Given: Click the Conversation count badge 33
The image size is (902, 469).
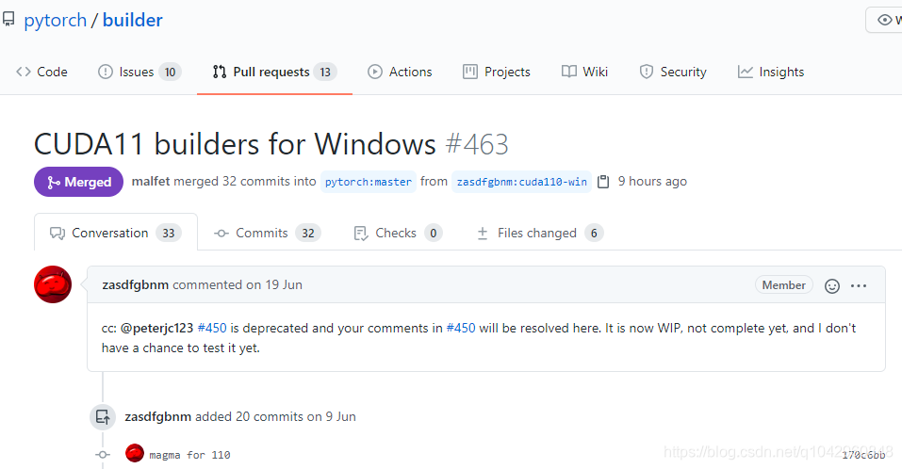Looking at the screenshot, I should click(x=169, y=233).
